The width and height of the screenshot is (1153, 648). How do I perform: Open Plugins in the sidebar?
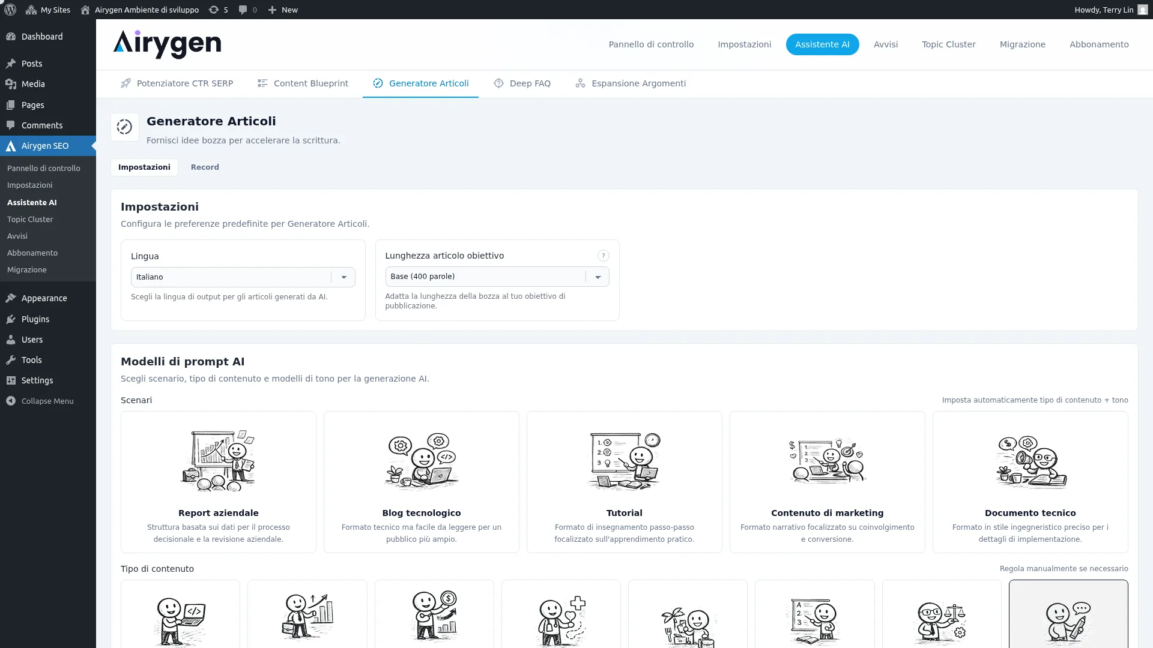point(48,319)
